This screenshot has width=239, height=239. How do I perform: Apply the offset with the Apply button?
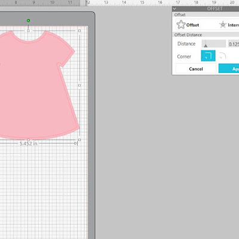(x=229, y=69)
